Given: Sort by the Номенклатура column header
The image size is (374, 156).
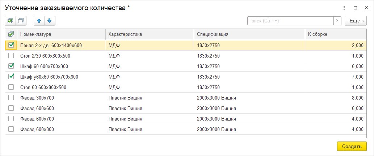Looking at the screenshot, I should [36, 34].
